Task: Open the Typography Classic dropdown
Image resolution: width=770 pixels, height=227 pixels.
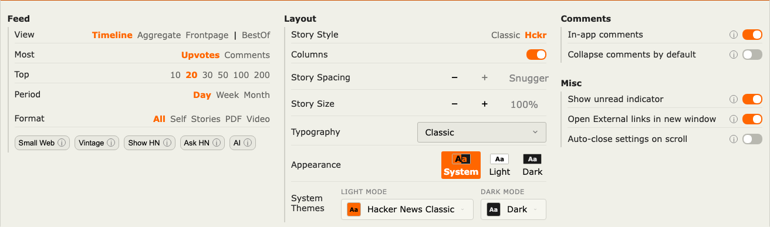Action: 482,133
